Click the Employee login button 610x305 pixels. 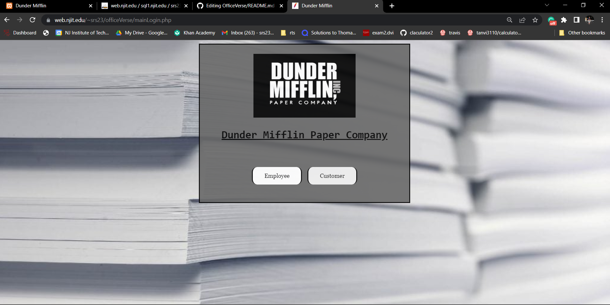click(276, 176)
